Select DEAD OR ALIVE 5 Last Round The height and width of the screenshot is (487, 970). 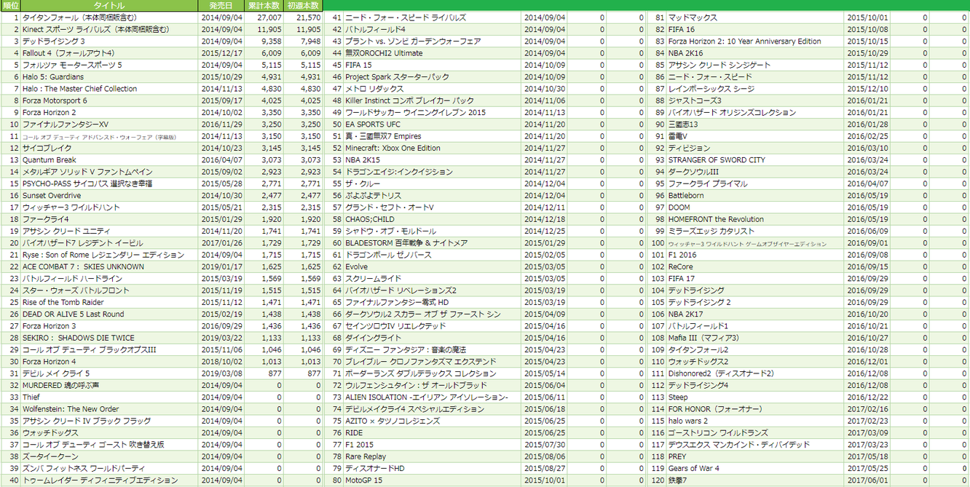click(x=74, y=314)
